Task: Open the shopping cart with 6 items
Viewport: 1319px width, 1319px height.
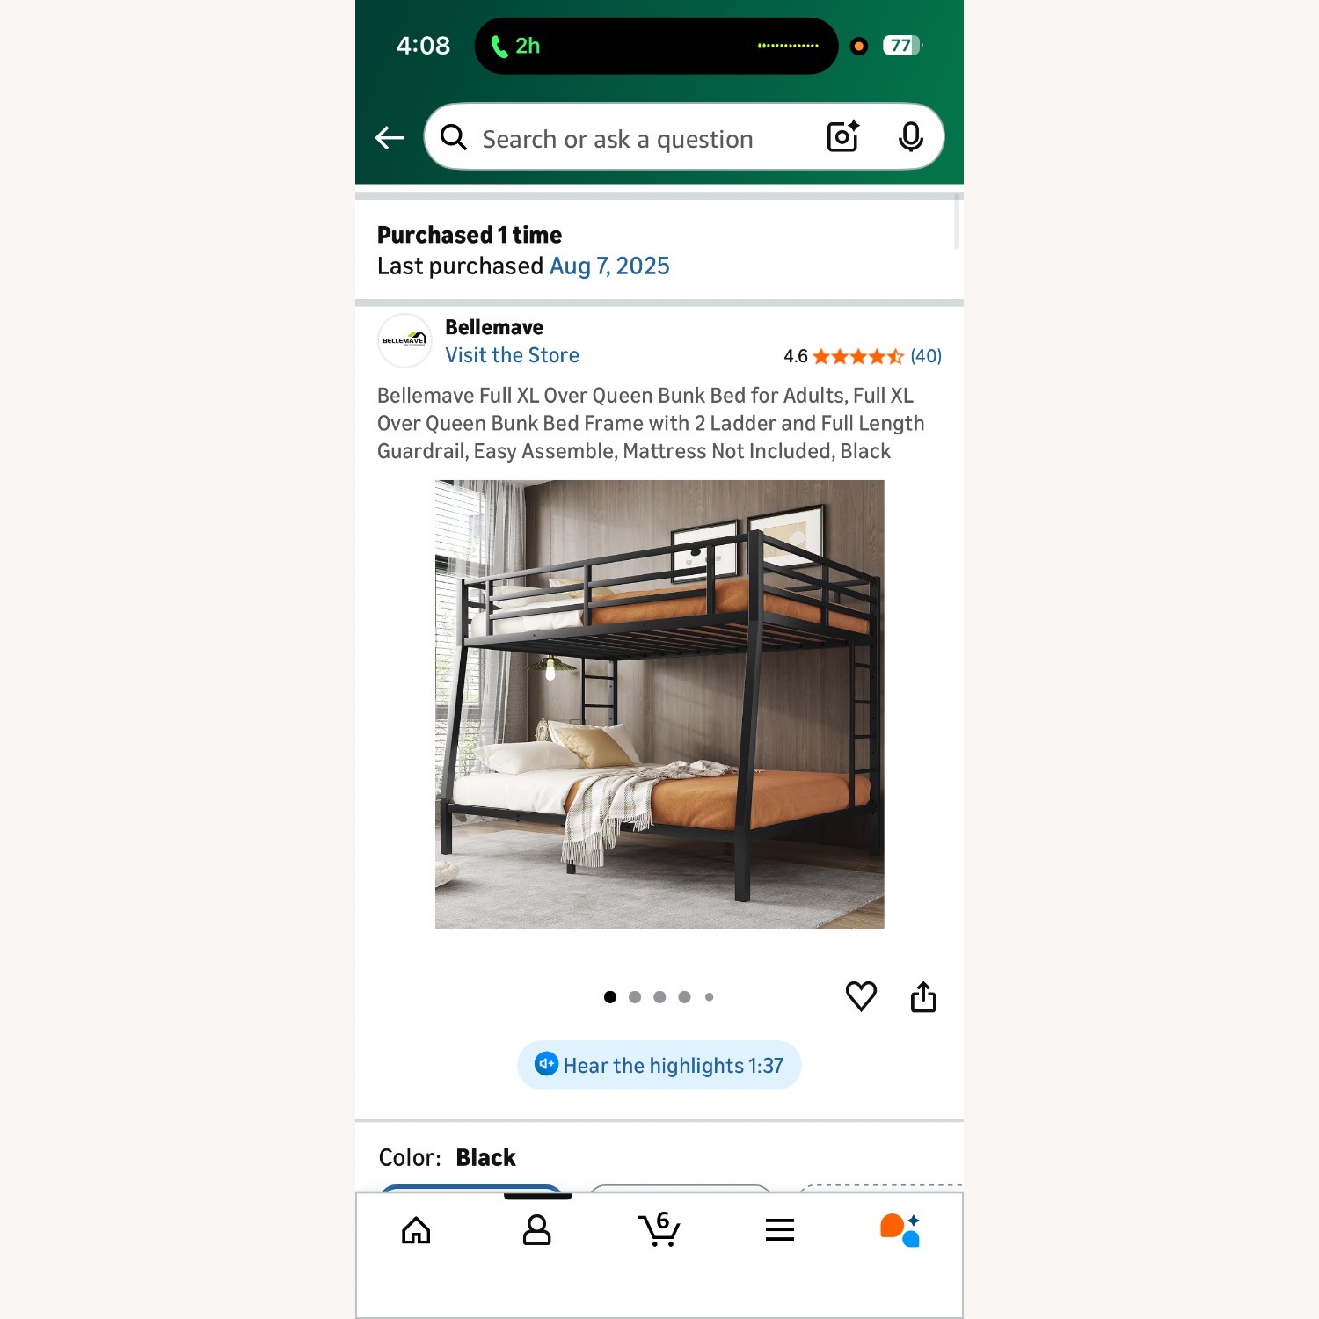Action: (x=659, y=1229)
